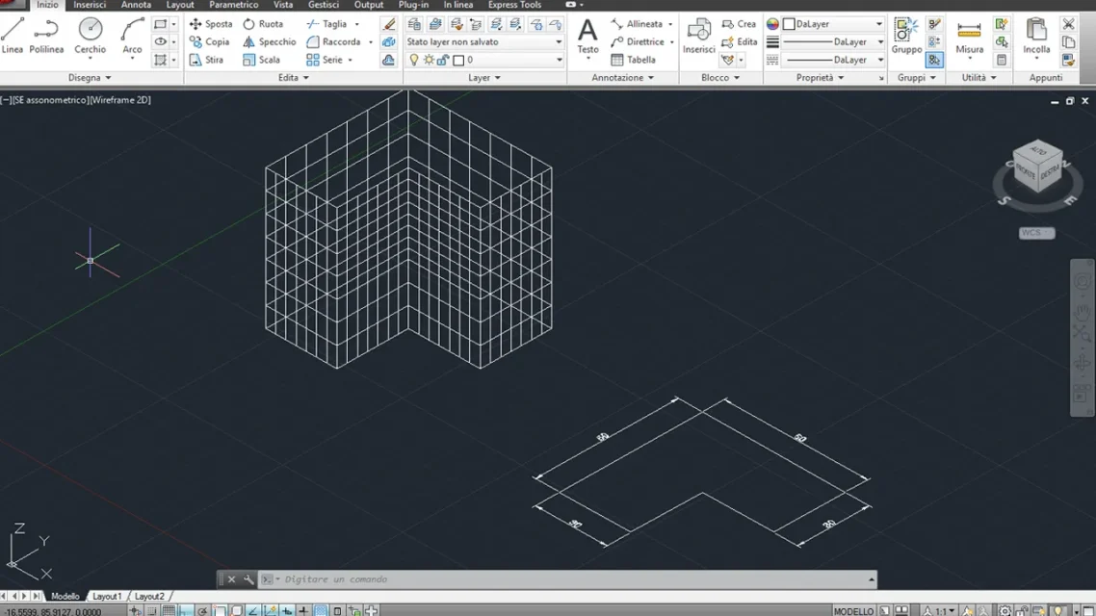Select the Testo text tool
Image resolution: width=1096 pixels, height=616 pixels.
pos(587,37)
